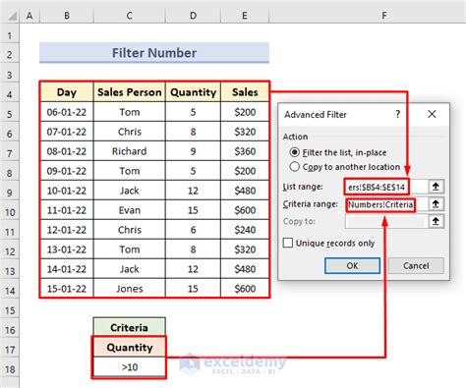Click the Copy to collapse dialog icon
The width and height of the screenshot is (466, 388).
click(436, 221)
